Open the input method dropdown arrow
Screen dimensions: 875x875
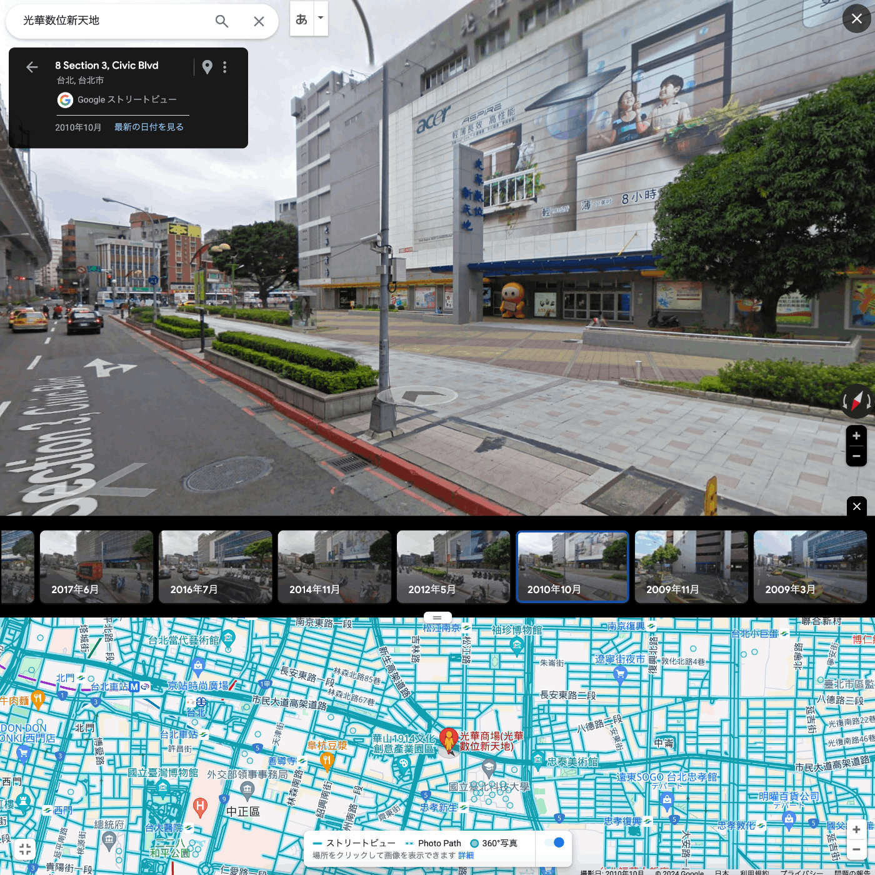(x=321, y=18)
